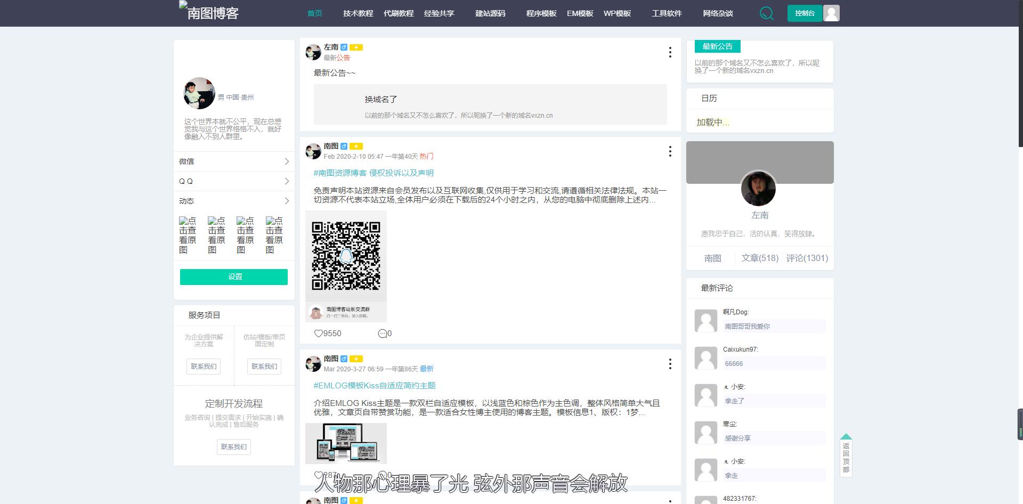The height and width of the screenshot is (504, 1023).
Task: Click the yellow level badge next to 南图
Action: [356, 146]
